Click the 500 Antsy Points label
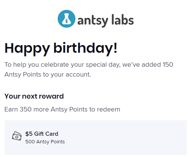This screenshot has height=157, width=189. 45,142
